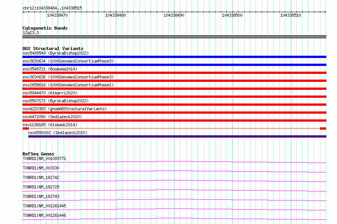337x224 pixels.
Task: Open the nsv4220383 (gnomADStructuralVariants) label
Action: pyautogui.click(x=65, y=109)
